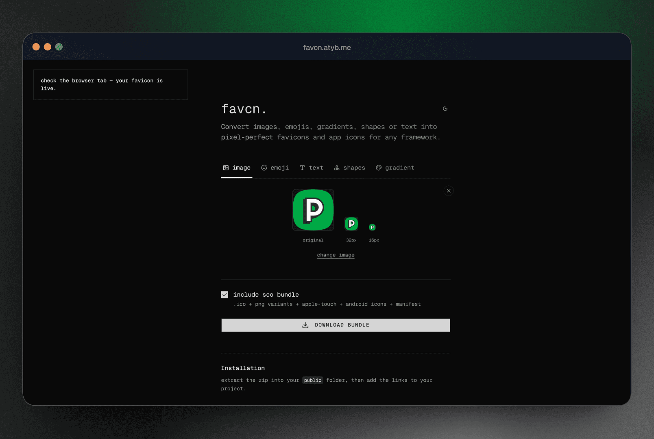The height and width of the screenshot is (439, 654).
Task: Click the favicon is live notification toast
Action: 111,85
